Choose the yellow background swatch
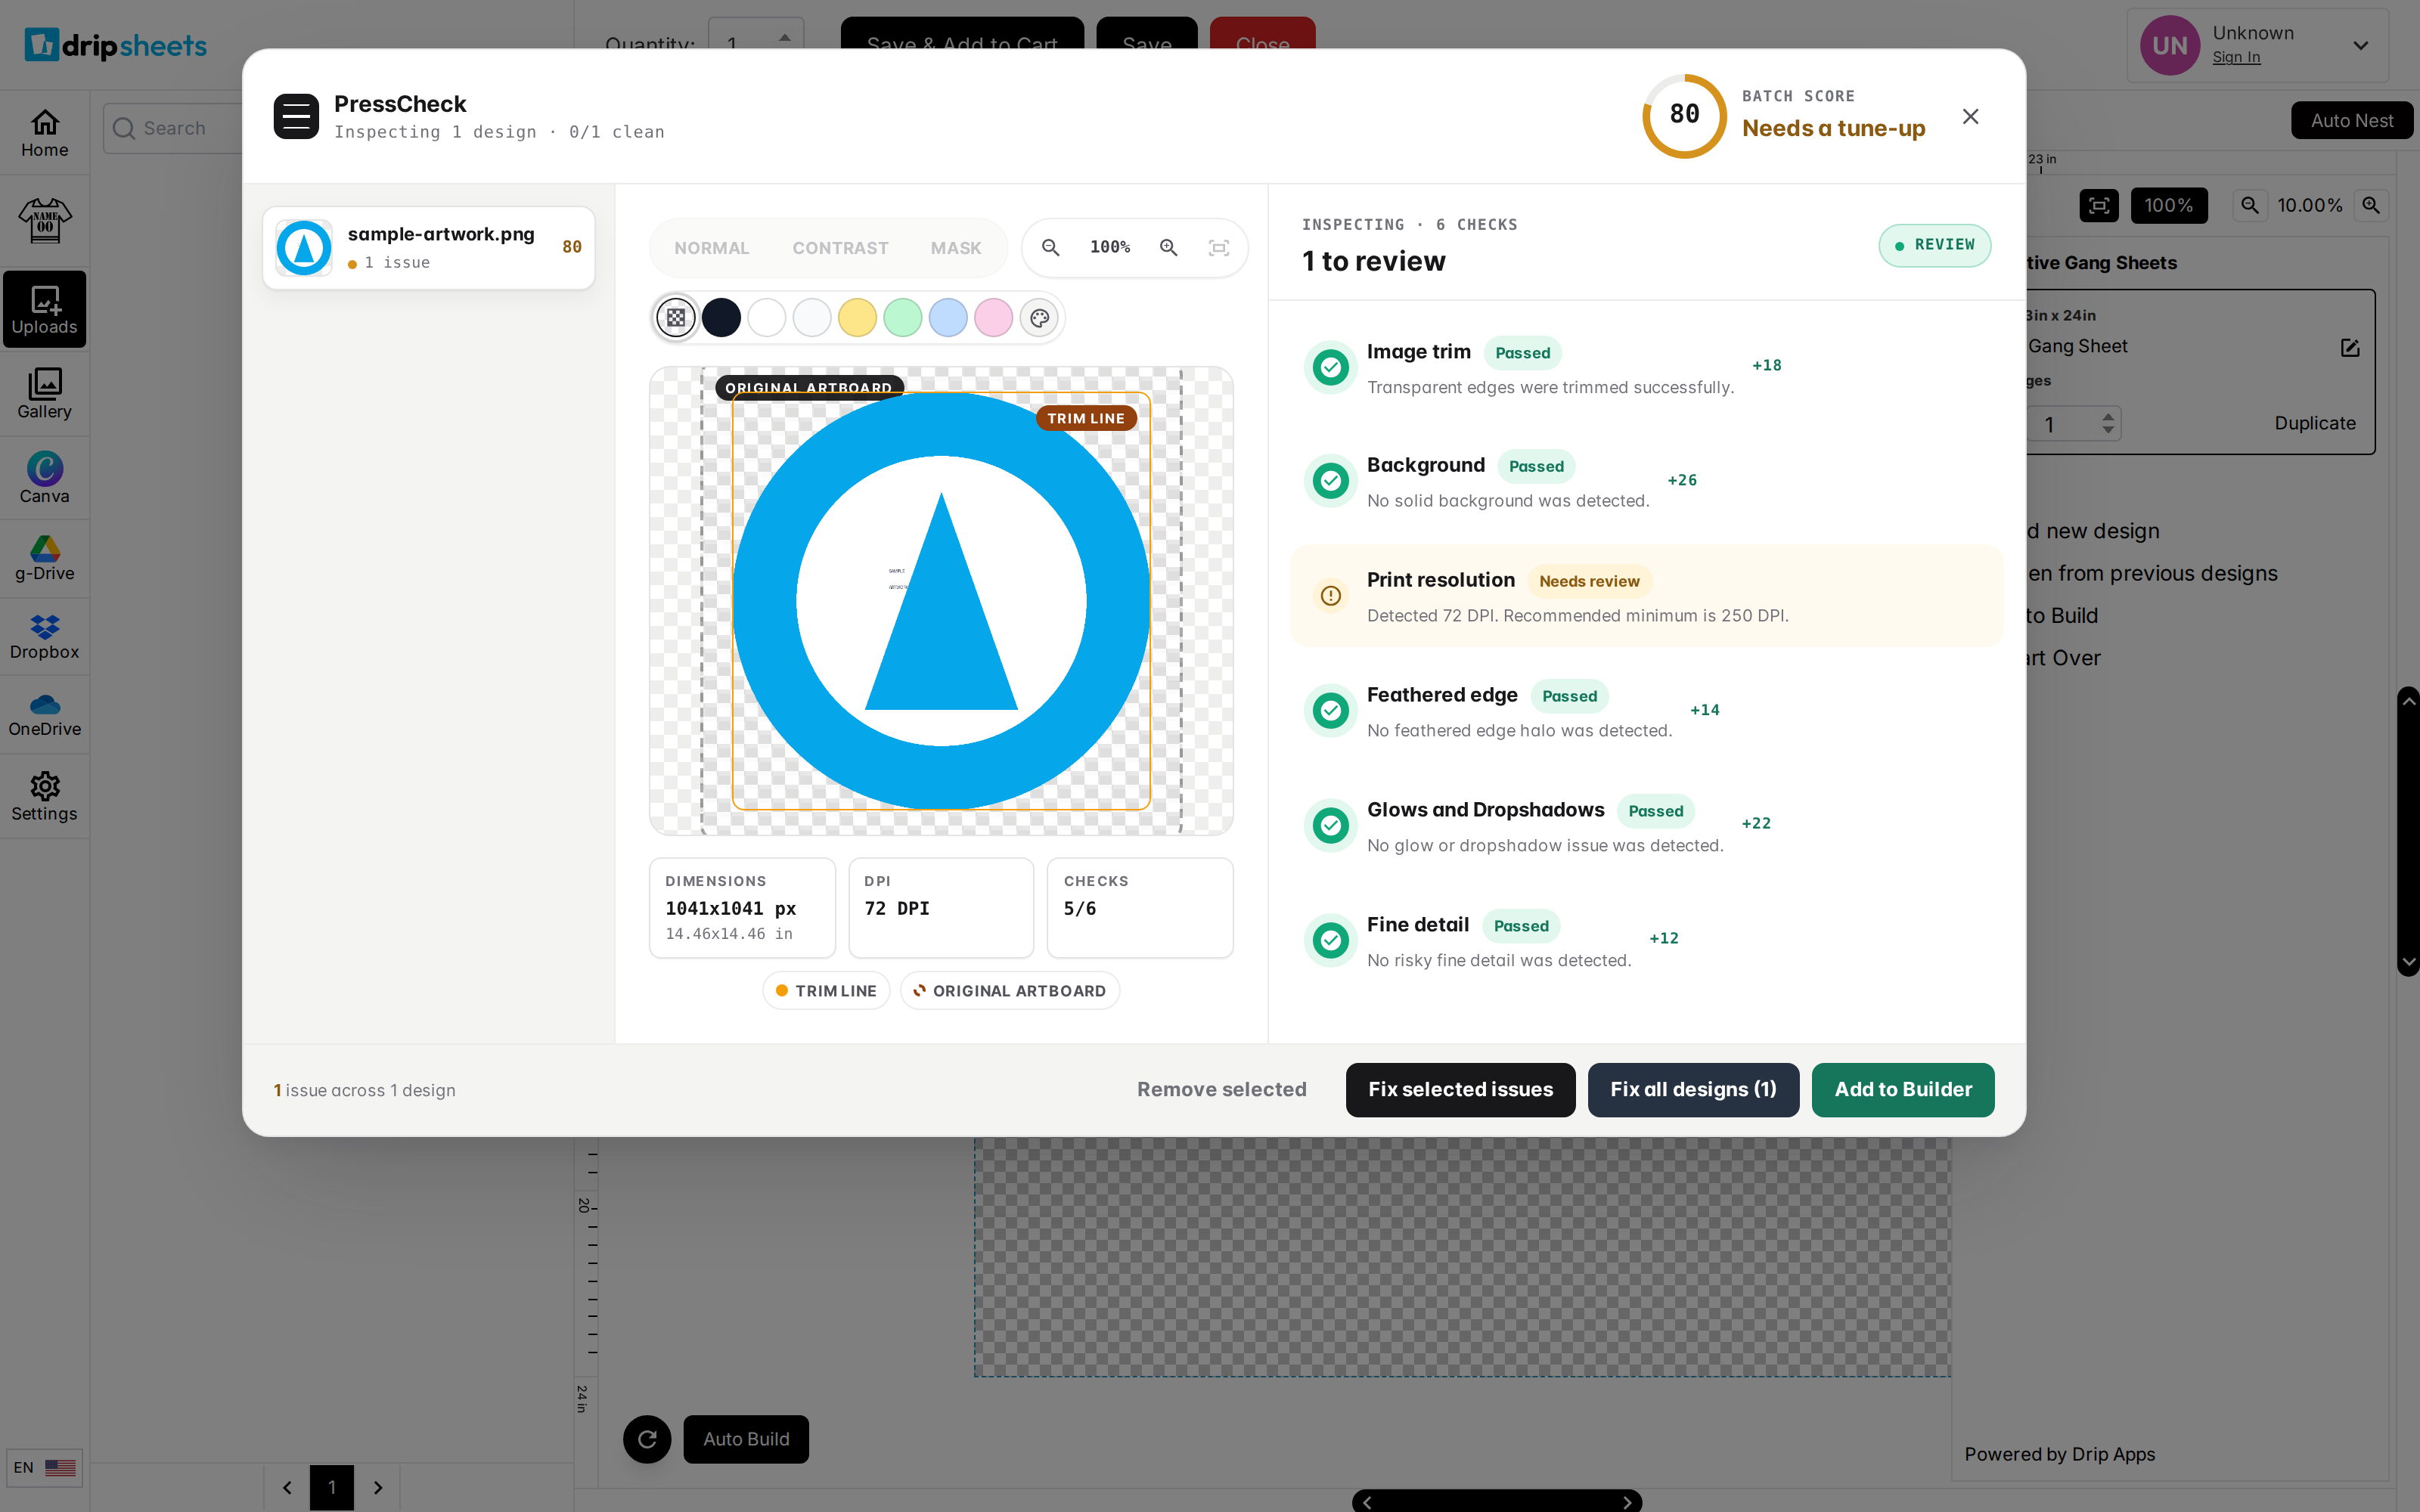Screen dimensions: 2420x1512 [857, 318]
